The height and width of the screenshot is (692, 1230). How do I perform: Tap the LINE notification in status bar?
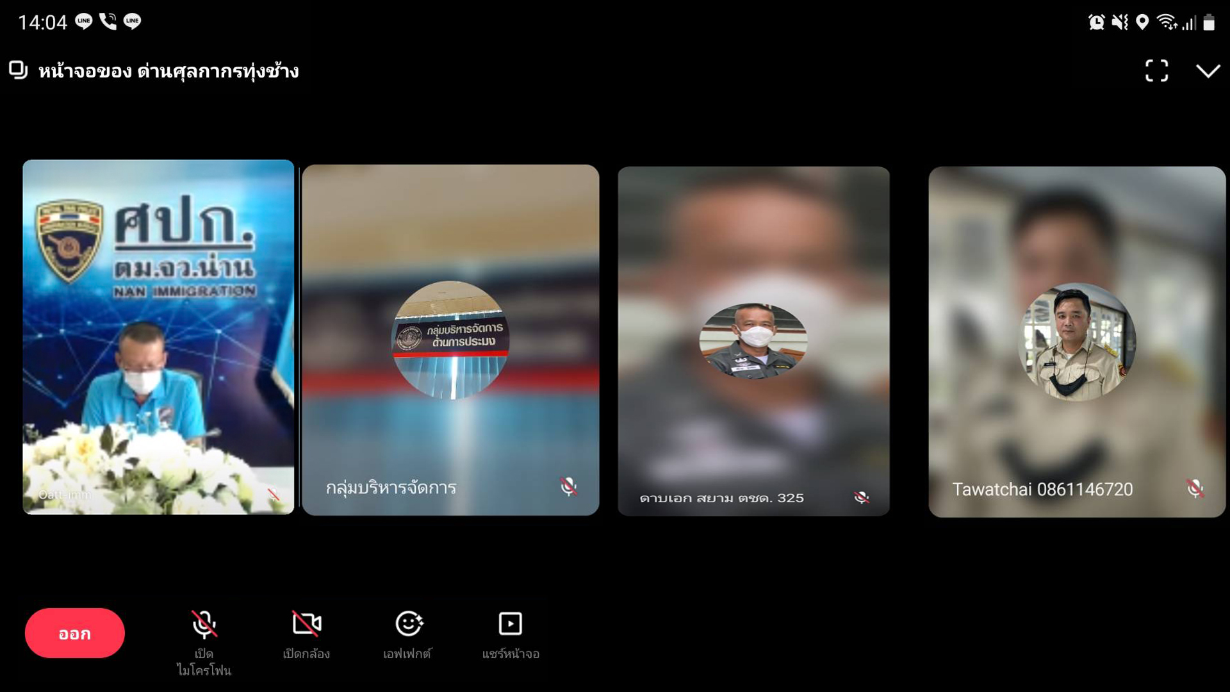coord(84,21)
